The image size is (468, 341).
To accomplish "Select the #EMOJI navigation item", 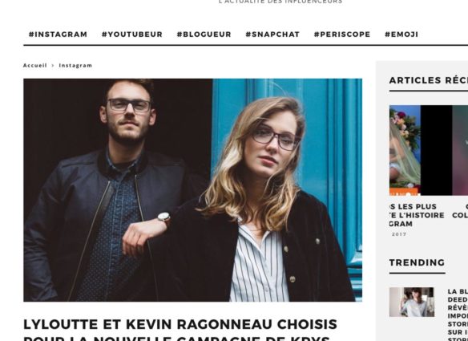I will coord(401,35).
